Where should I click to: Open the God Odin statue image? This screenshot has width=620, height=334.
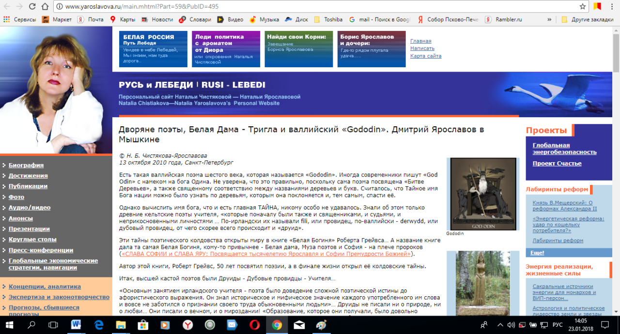[482, 194]
